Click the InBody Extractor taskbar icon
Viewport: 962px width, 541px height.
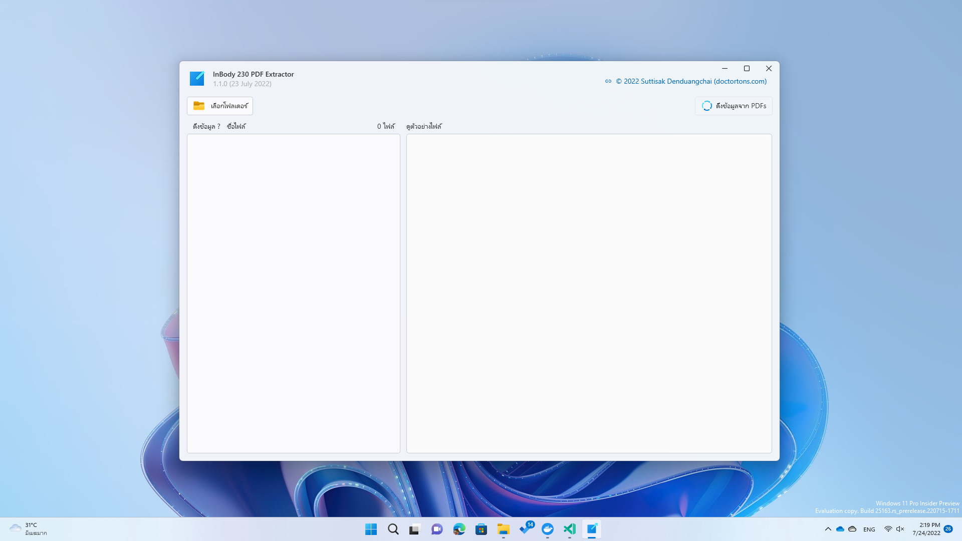coord(592,529)
